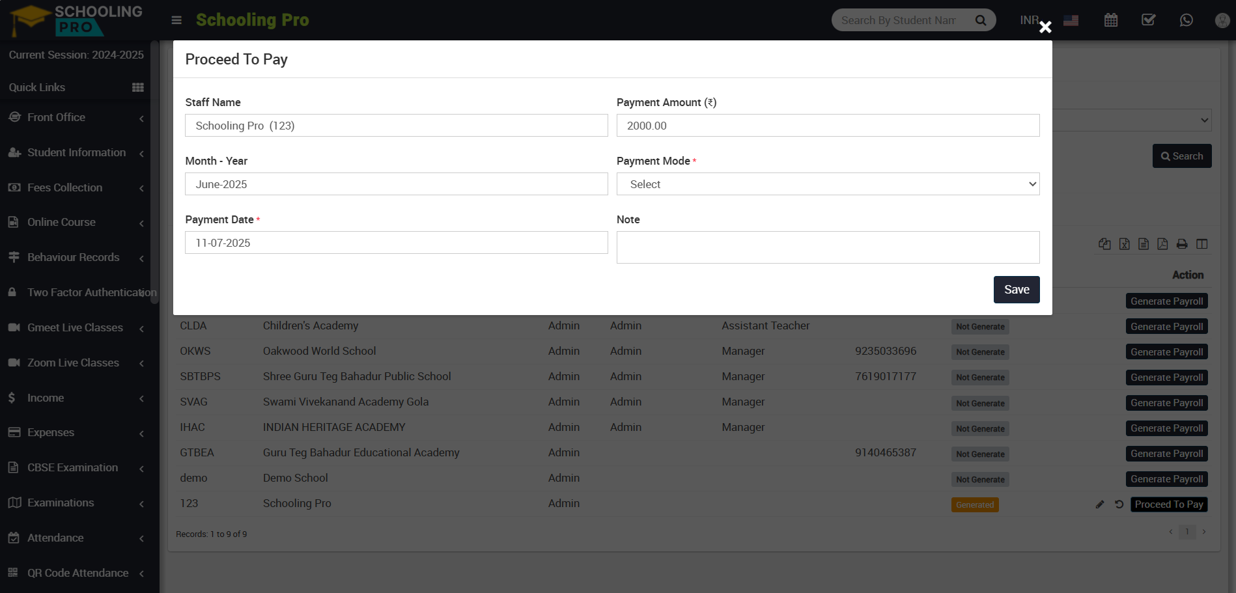This screenshot has width=1236, height=593.
Task: Click phone number 9235033696
Action: [886, 351]
